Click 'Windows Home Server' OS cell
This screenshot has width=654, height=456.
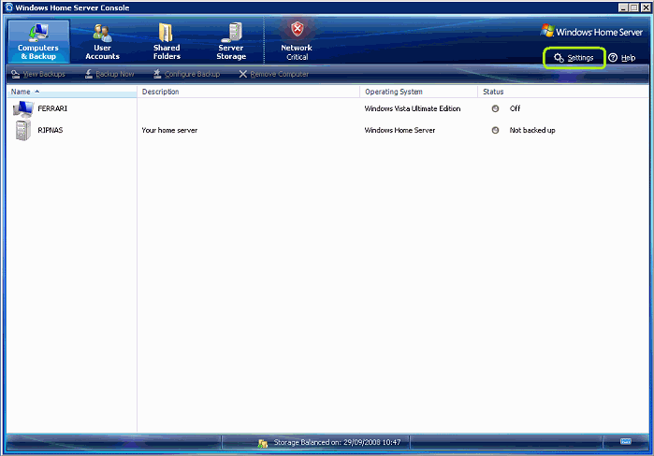(x=400, y=130)
